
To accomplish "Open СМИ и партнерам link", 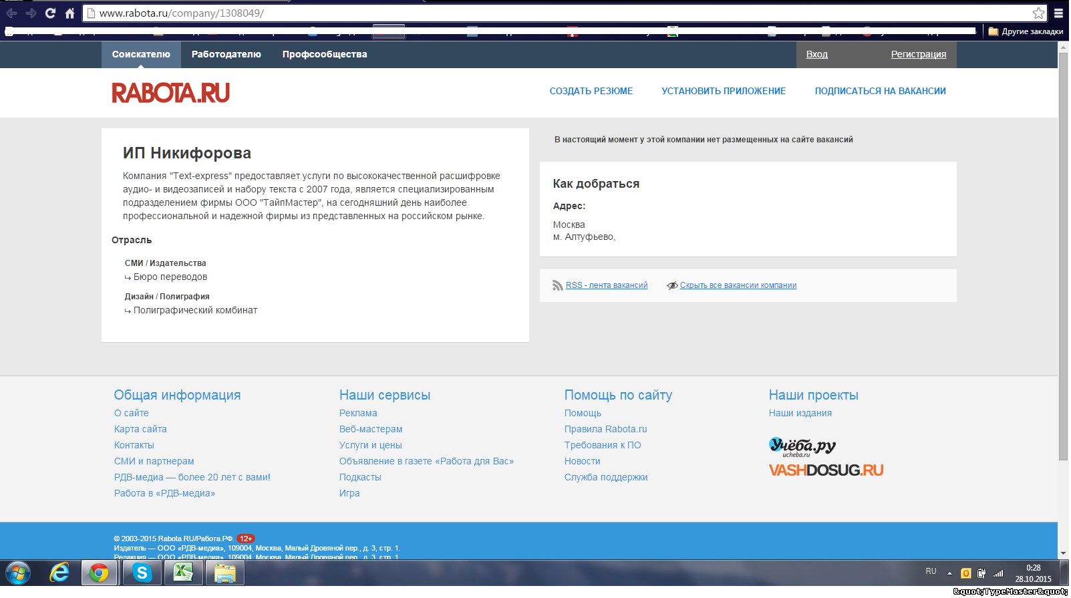I will [x=154, y=461].
